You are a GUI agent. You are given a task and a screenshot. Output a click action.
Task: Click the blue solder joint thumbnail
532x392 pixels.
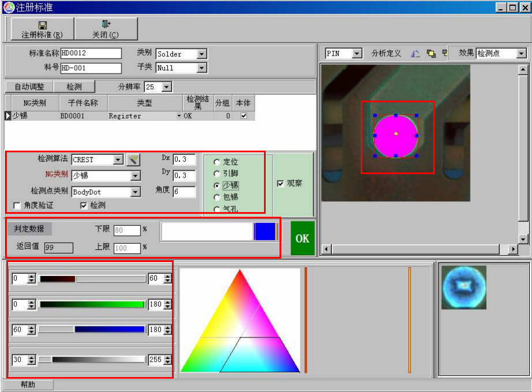[464, 287]
